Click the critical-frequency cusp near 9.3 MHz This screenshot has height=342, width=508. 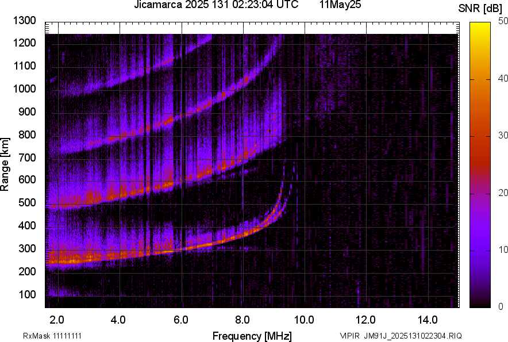pos(281,191)
